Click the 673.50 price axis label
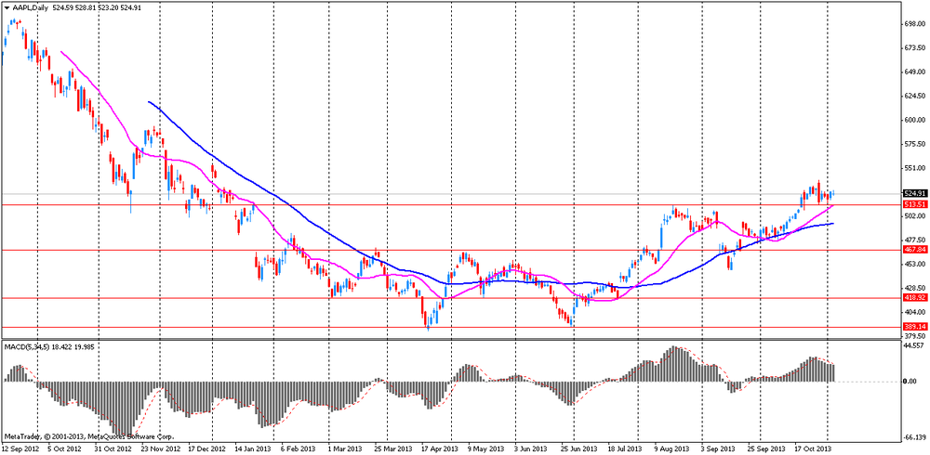 pos(914,48)
